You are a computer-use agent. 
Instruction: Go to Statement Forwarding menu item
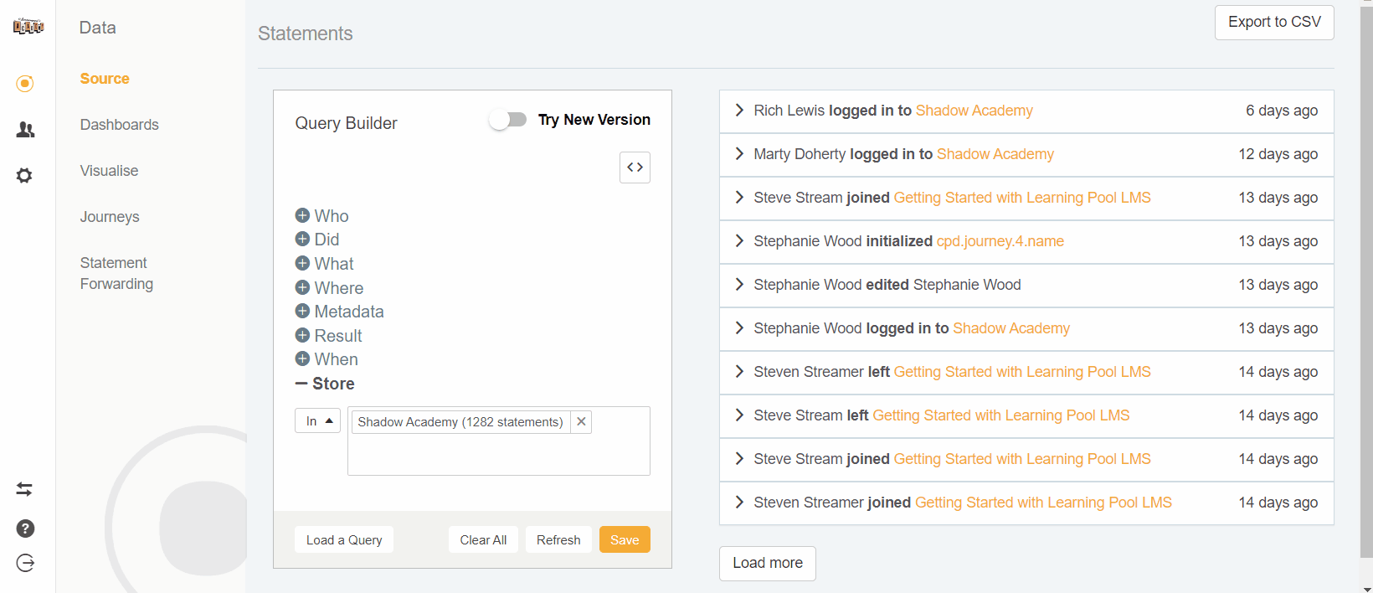116,273
